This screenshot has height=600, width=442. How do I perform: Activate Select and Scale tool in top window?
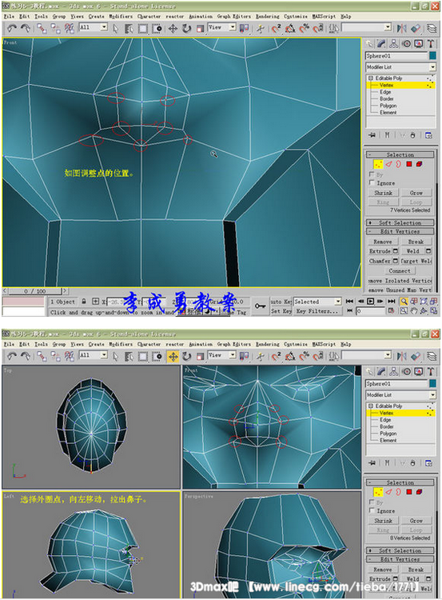pos(200,28)
